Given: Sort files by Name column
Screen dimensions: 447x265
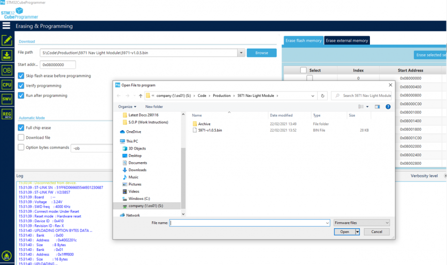Looking at the screenshot, I should [197, 115].
